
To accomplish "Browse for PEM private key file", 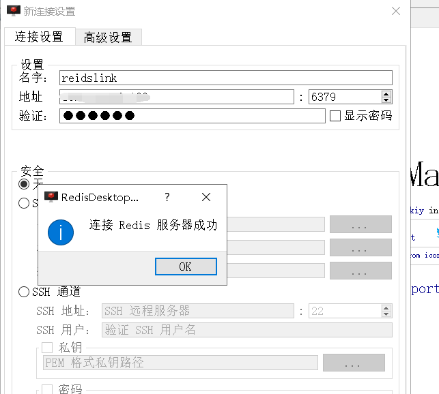I will [x=354, y=363].
